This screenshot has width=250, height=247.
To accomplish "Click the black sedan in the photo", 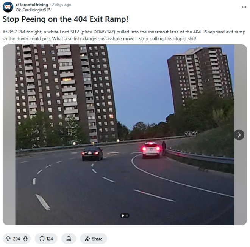I will click(x=92, y=154).
